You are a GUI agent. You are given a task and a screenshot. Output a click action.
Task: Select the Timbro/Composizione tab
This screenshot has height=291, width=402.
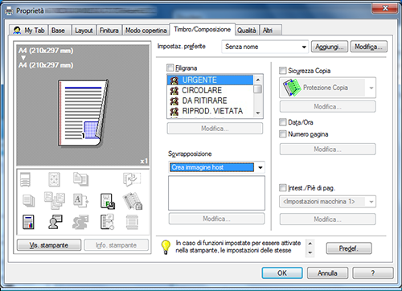point(203,29)
